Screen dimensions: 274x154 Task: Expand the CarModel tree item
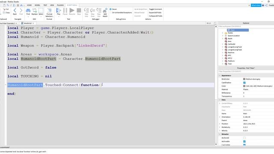click(x=223, y=44)
